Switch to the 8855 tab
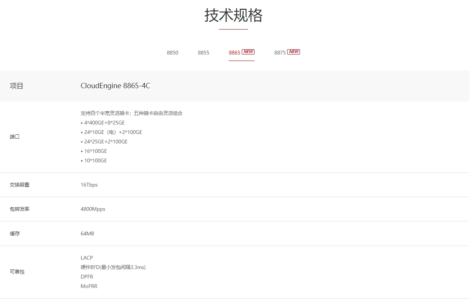The height and width of the screenshot is (302, 472). click(203, 53)
